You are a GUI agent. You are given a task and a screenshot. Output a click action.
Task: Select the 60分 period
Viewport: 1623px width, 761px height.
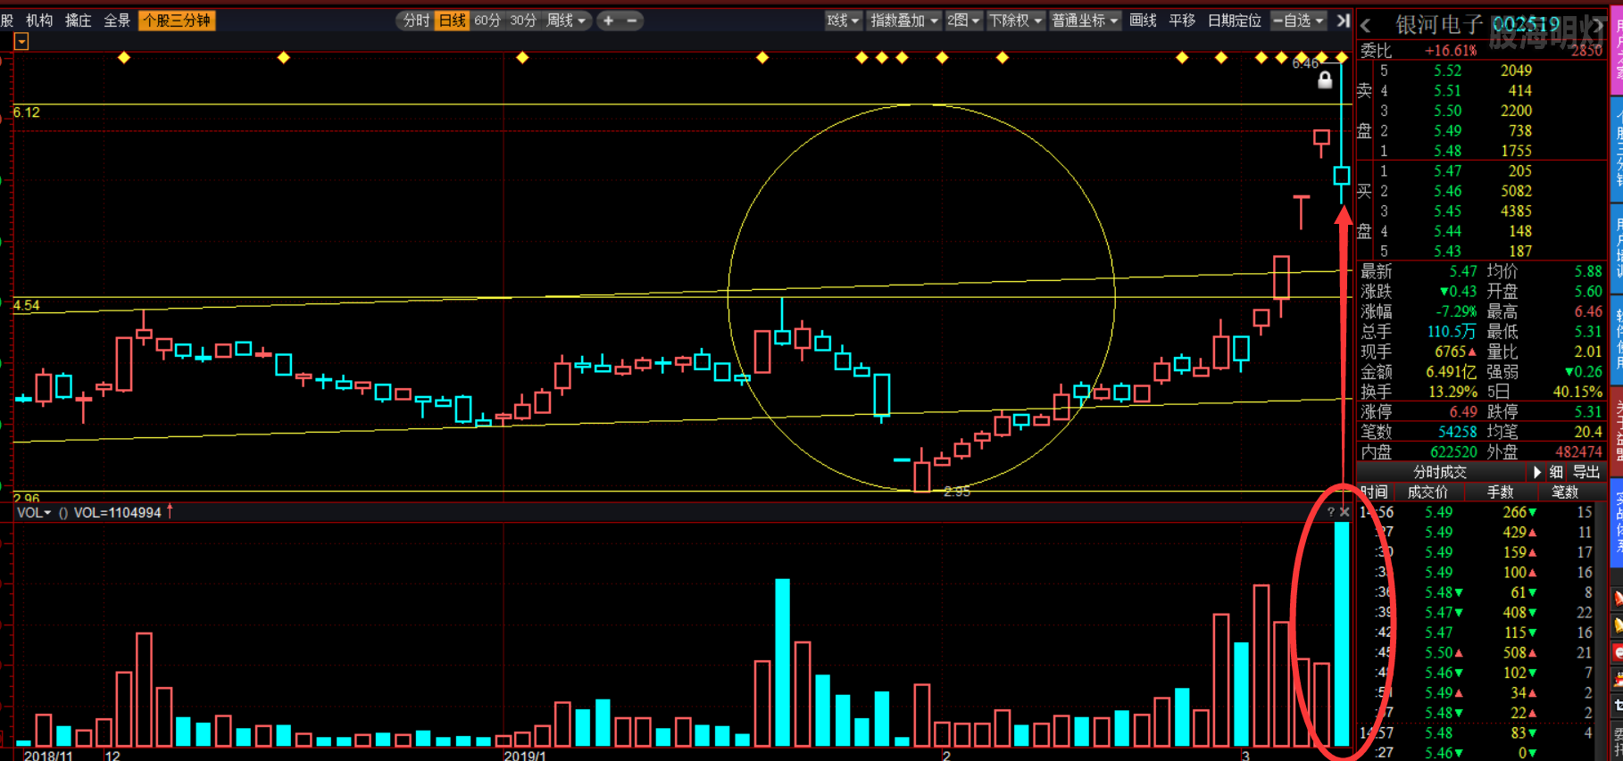coord(487,21)
